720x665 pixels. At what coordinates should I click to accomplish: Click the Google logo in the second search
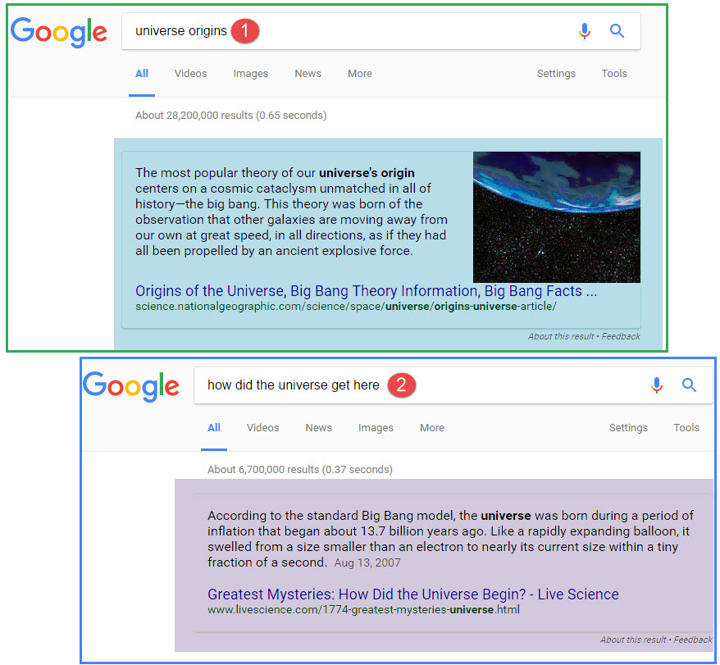[131, 386]
